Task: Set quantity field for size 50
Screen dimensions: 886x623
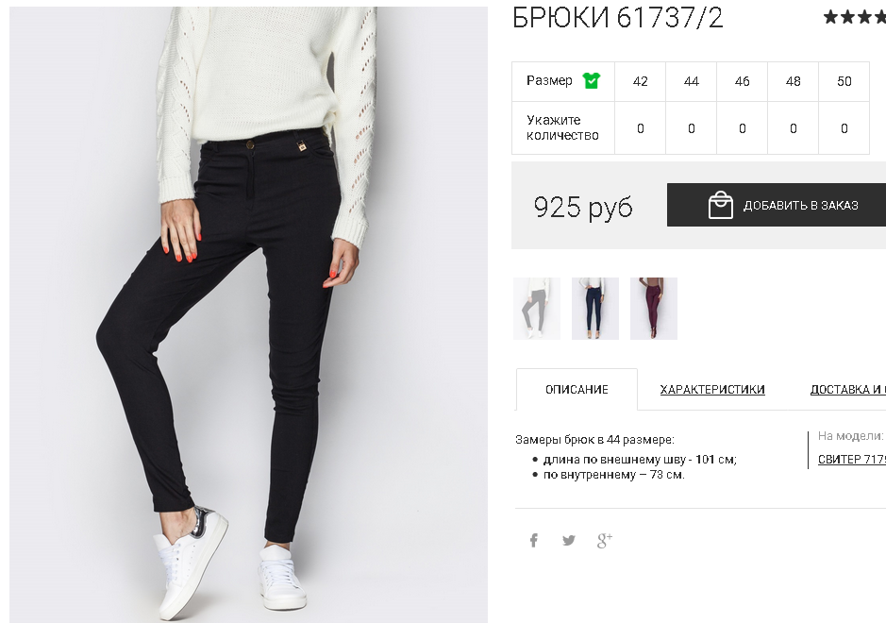Action: click(x=844, y=128)
